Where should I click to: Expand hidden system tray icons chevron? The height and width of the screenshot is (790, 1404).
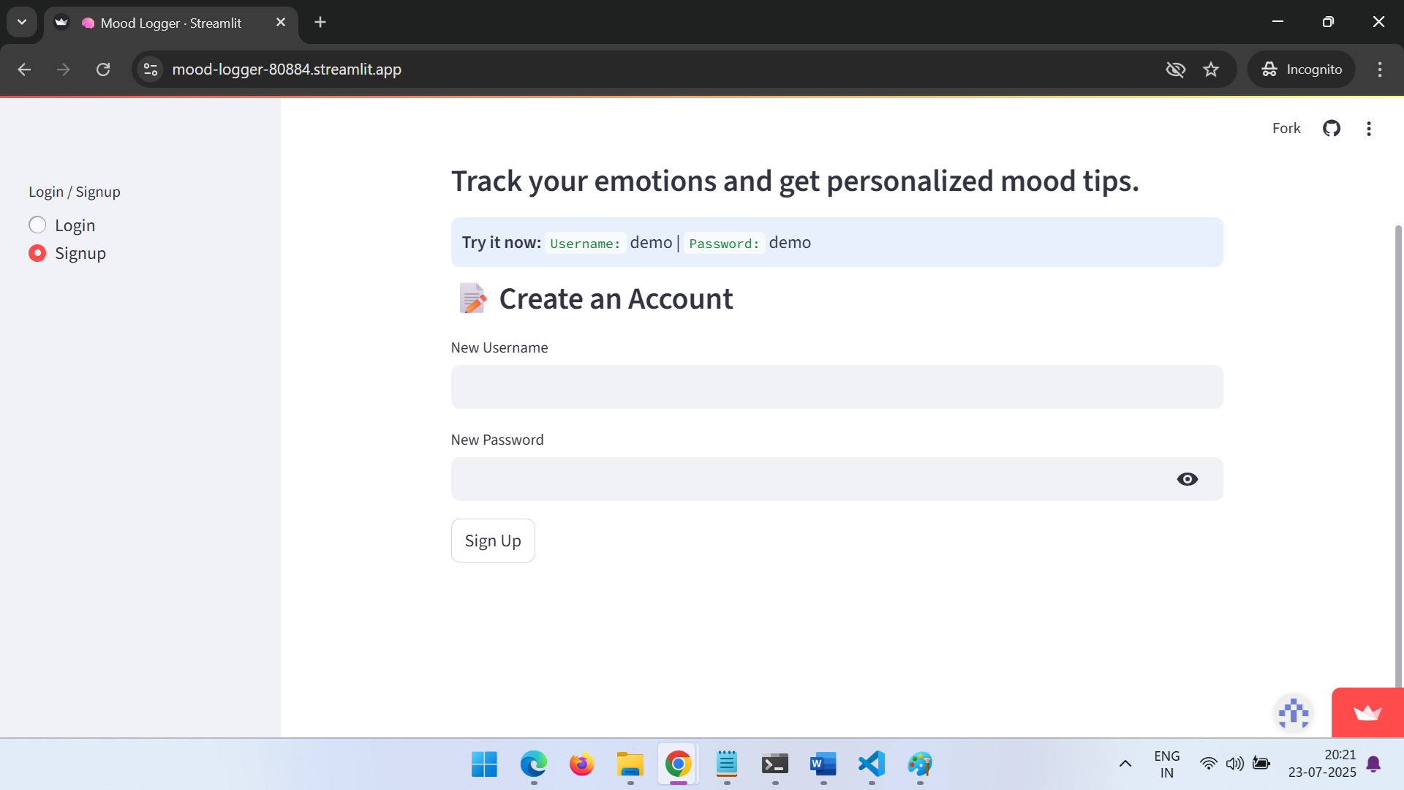[1125, 764]
